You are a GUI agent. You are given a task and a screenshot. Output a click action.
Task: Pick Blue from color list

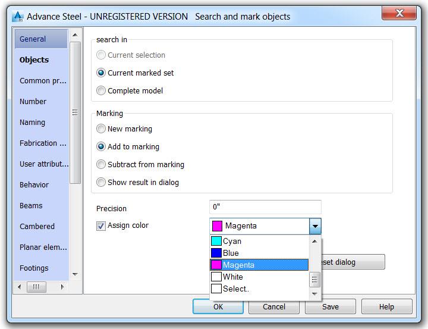(259, 253)
